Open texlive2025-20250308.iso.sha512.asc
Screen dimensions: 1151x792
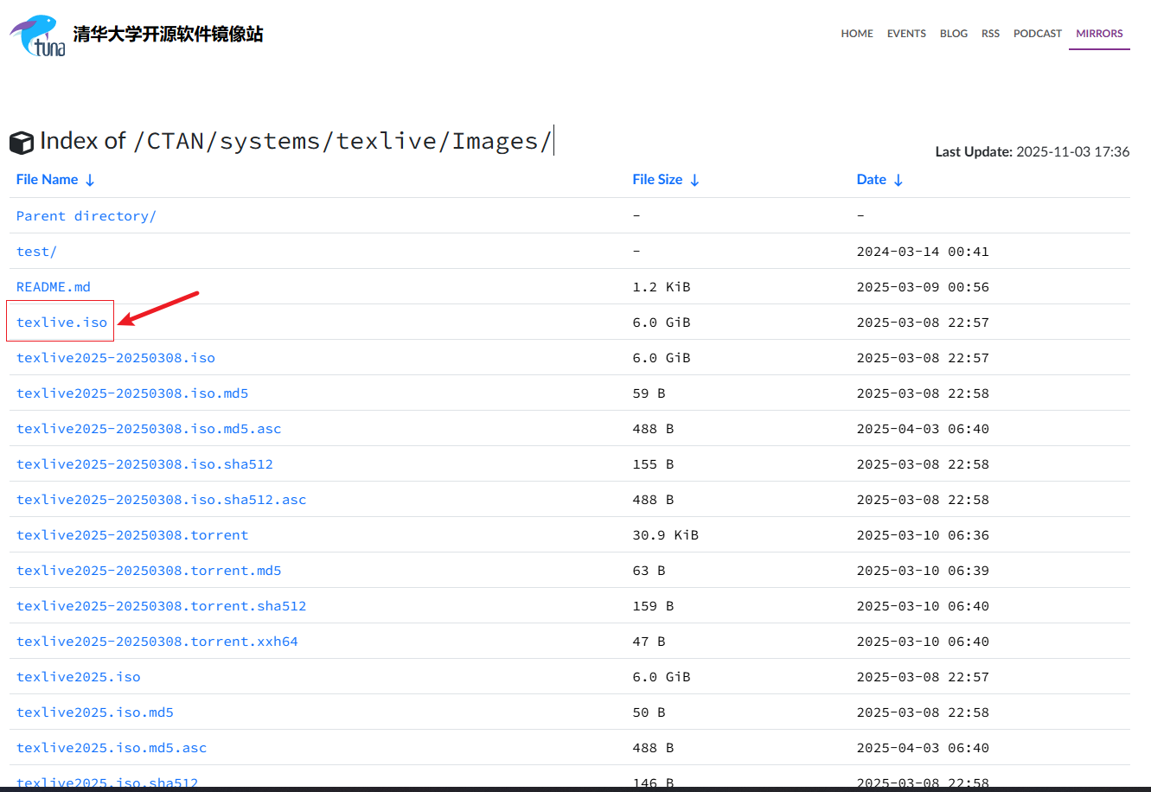[162, 500]
